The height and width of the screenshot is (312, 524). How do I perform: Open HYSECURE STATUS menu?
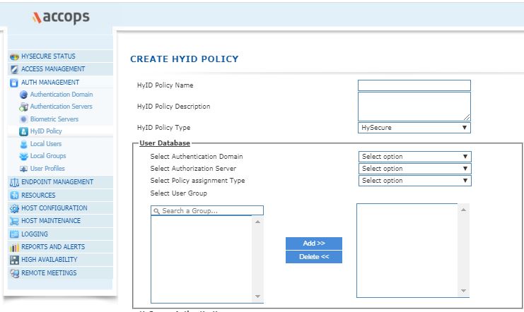tap(61, 56)
